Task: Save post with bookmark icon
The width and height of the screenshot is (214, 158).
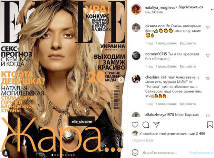Action: point(210,125)
